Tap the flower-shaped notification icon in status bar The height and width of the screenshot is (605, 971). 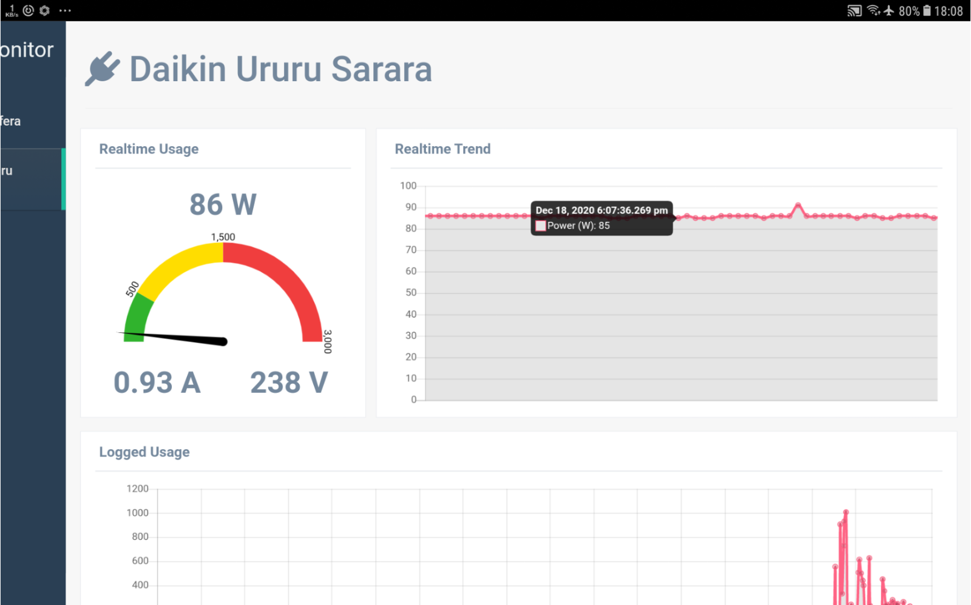click(44, 10)
